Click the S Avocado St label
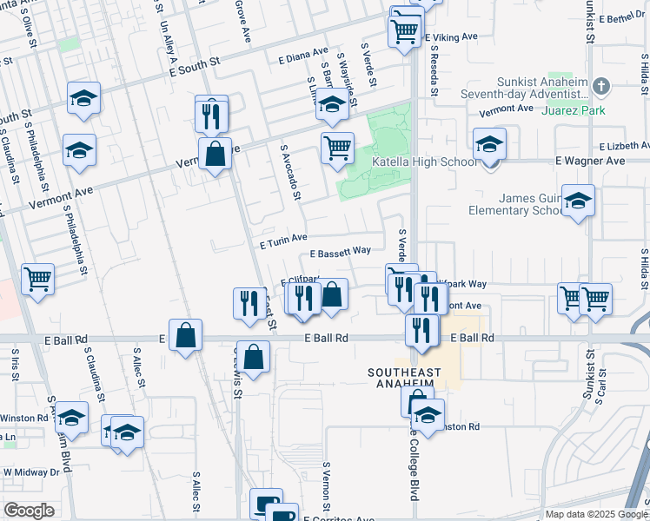Screen dimensions: 650x521 coord(290,172)
